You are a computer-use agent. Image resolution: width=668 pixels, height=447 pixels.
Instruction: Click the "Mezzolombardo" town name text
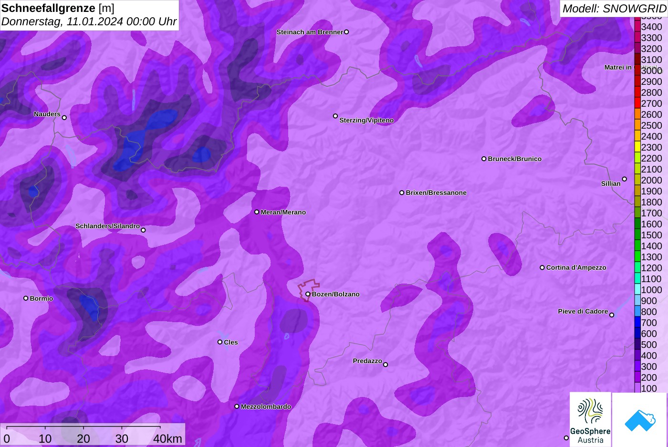(266, 406)
